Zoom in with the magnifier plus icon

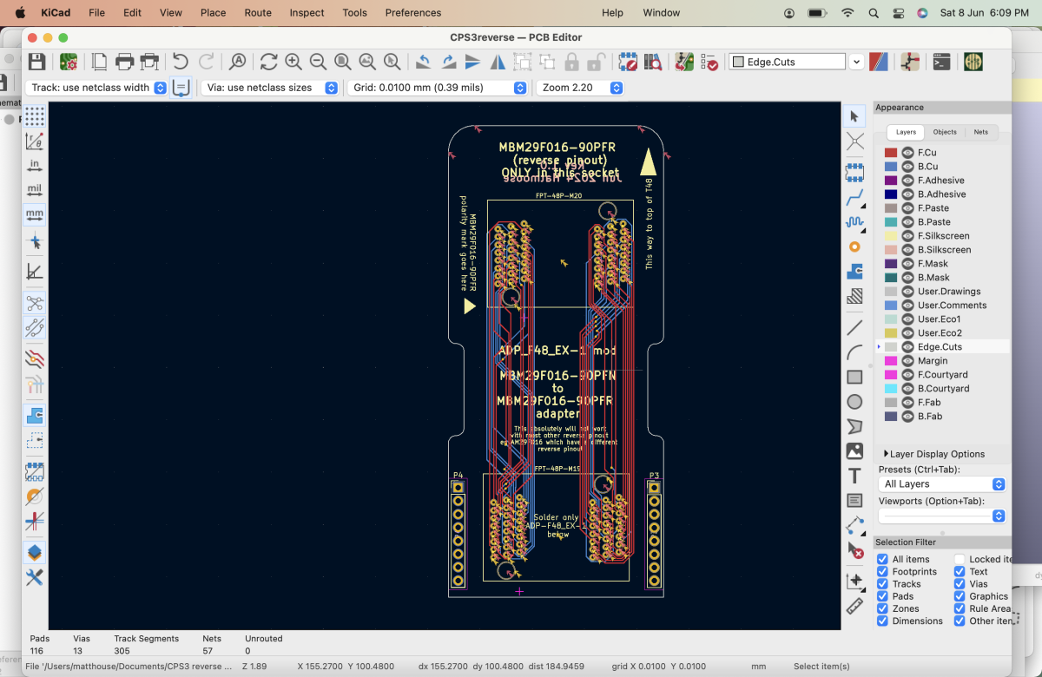[293, 62]
